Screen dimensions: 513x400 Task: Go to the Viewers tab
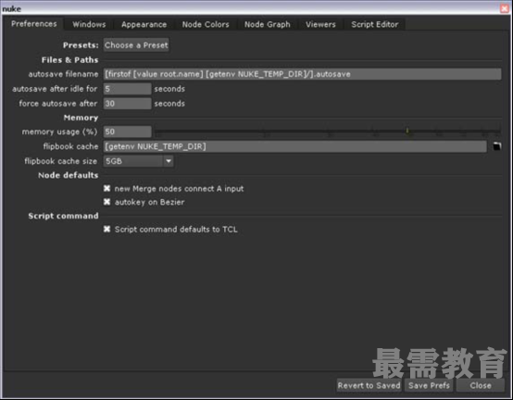point(320,24)
